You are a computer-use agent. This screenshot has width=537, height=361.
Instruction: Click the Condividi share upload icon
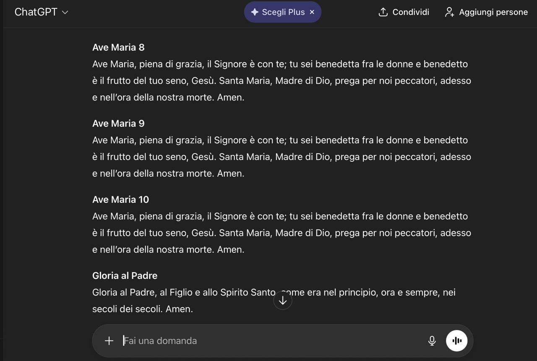383,12
